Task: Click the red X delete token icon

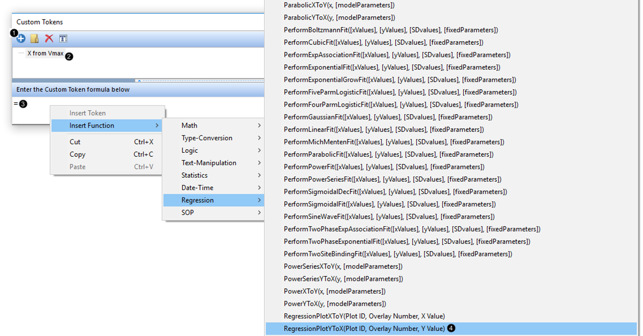Action: (x=49, y=38)
